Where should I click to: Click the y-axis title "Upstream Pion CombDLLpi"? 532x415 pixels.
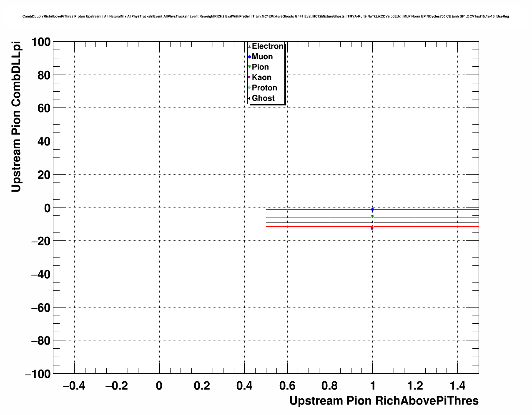pos(16,117)
